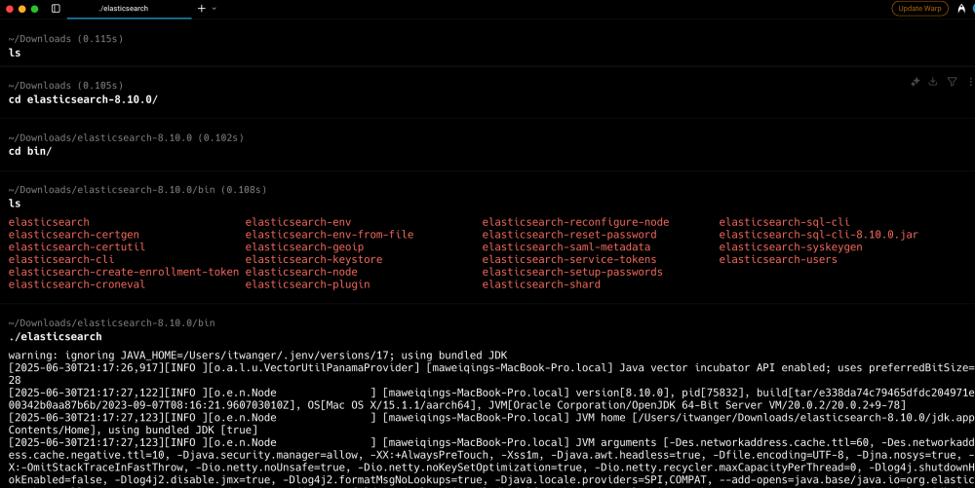Click the elasticsearch-create-enrollment-token entry
The height and width of the screenshot is (488, 975).
coord(123,273)
